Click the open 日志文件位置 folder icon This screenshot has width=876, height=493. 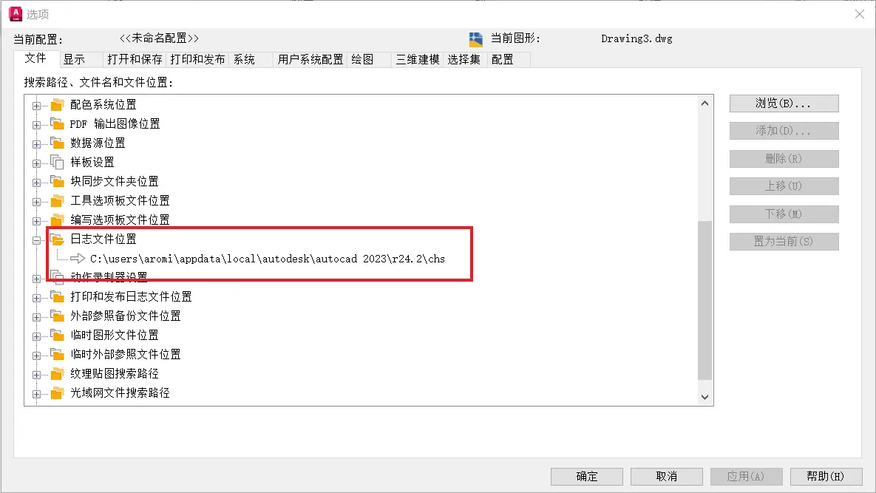(57, 239)
